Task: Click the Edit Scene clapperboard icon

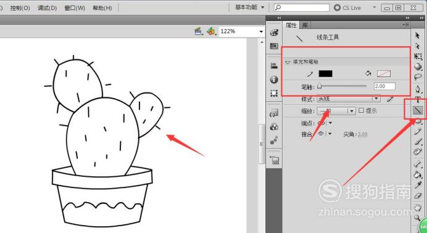Action: (x=198, y=31)
